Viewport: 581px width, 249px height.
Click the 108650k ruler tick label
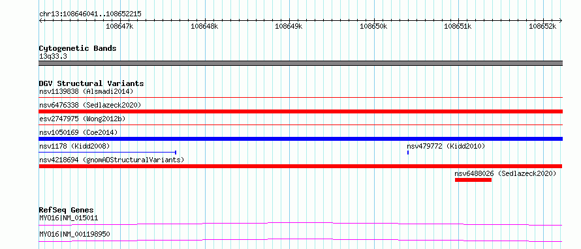pyautogui.click(x=373, y=26)
